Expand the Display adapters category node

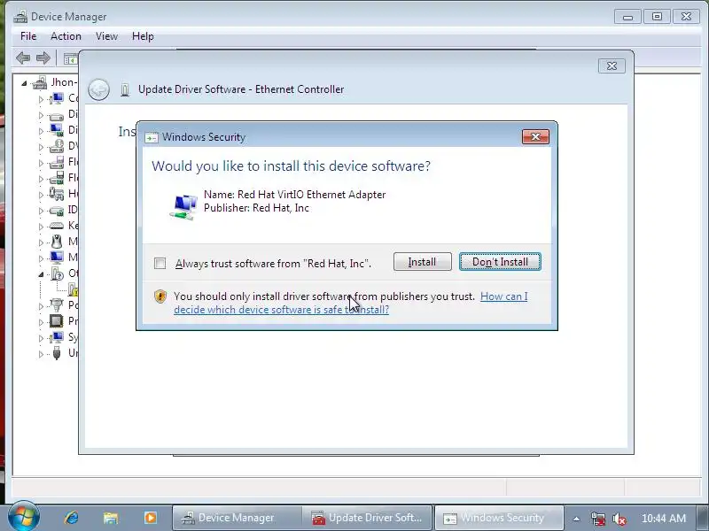[41, 131]
